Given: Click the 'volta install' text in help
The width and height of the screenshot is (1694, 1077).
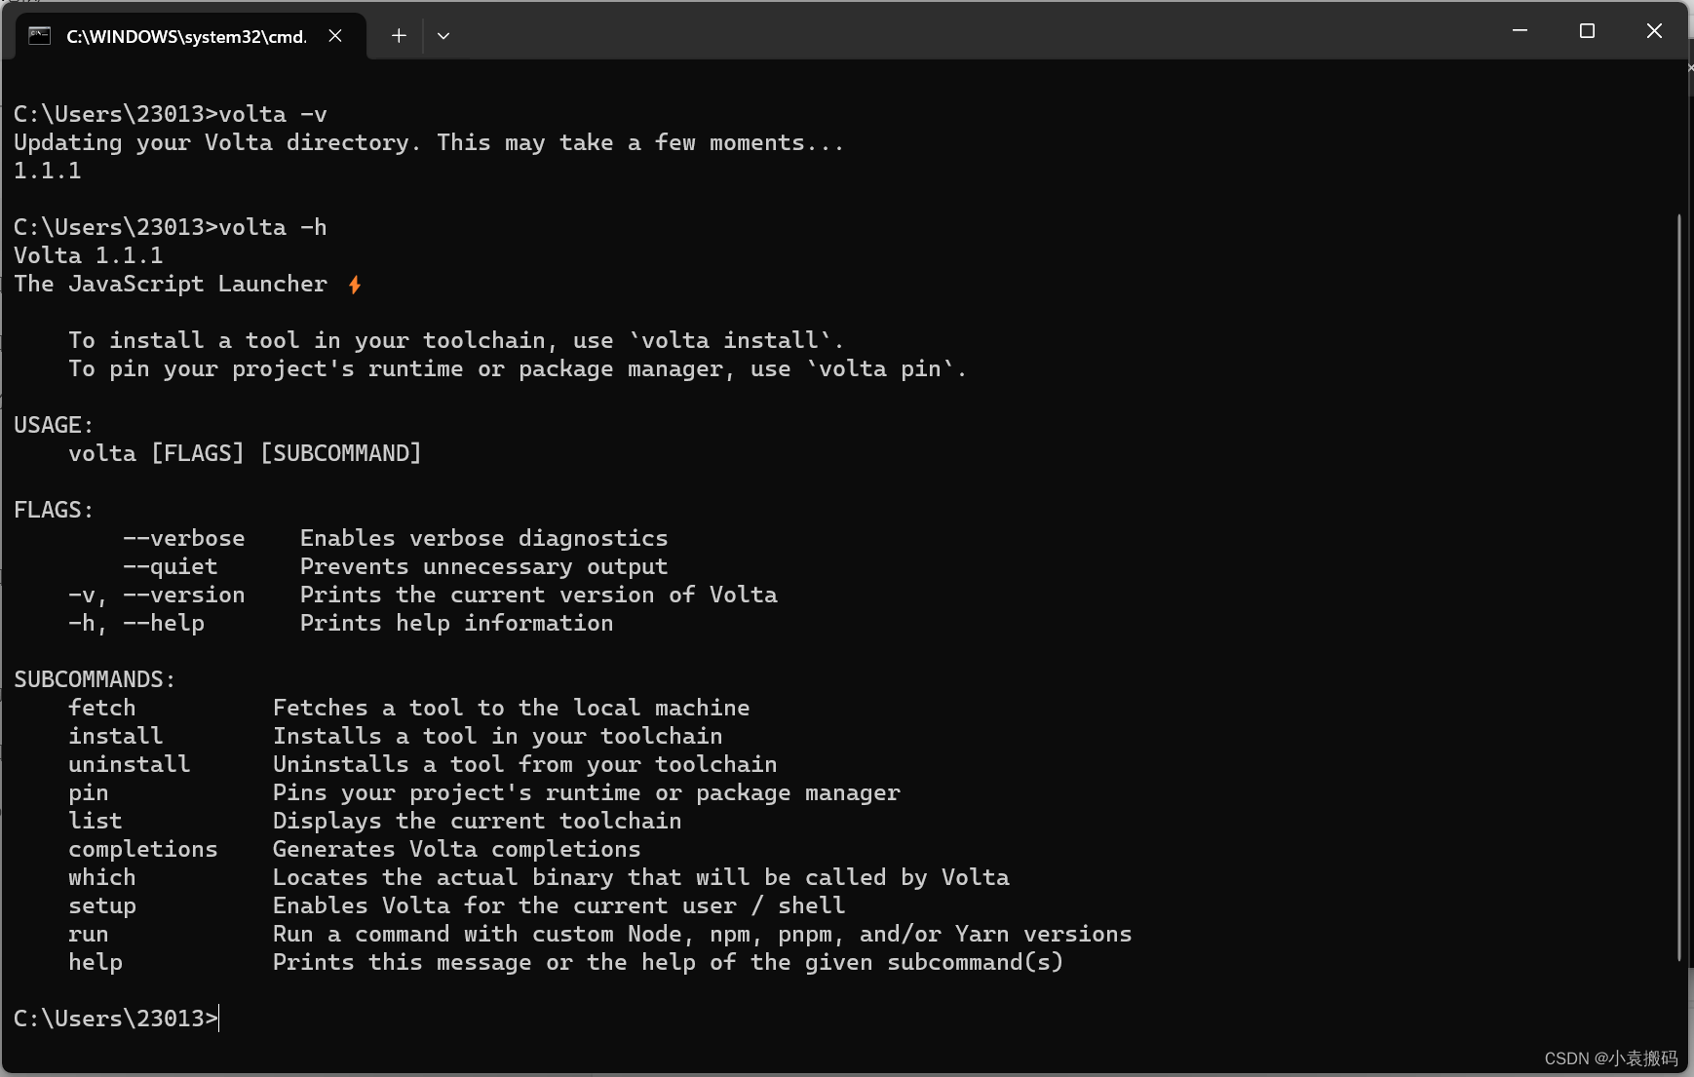Looking at the screenshot, I should [x=736, y=341].
